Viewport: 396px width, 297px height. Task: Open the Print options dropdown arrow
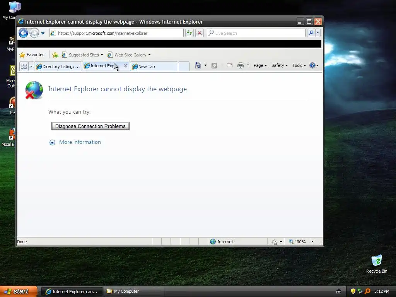pyautogui.click(x=248, y=65)
